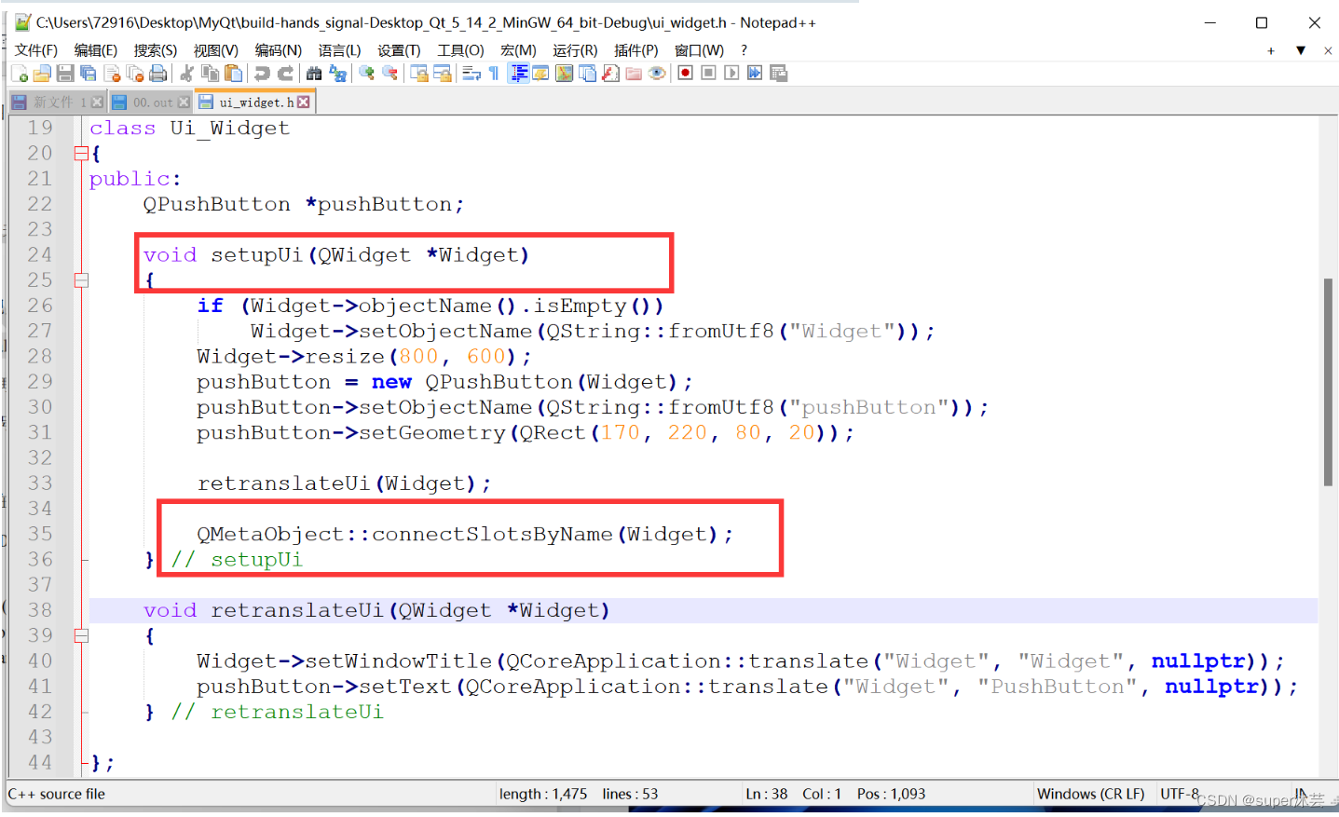Click the plus button right of menu bar
This screenshot has width=1339, height=817.
[x=1271, y=51]
